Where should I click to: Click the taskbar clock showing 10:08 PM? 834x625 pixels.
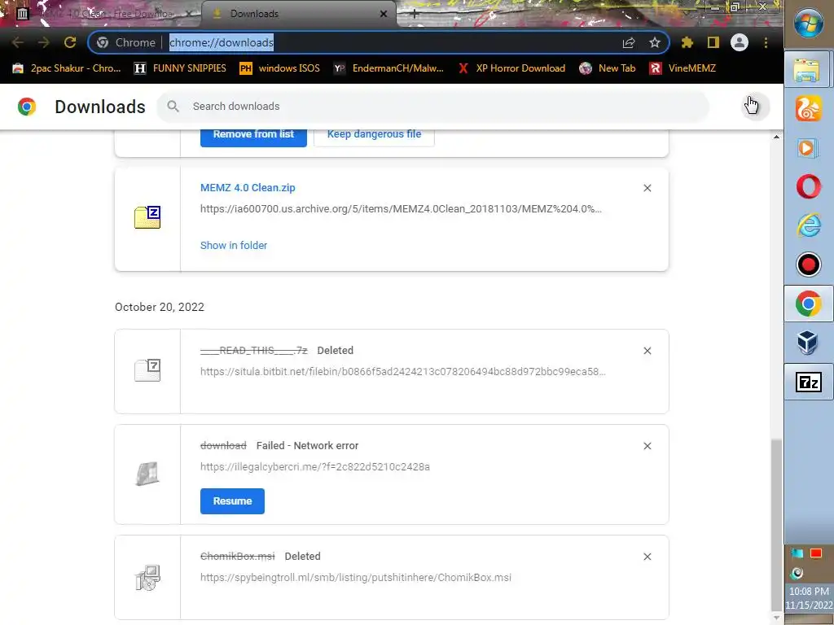point(809,598)
